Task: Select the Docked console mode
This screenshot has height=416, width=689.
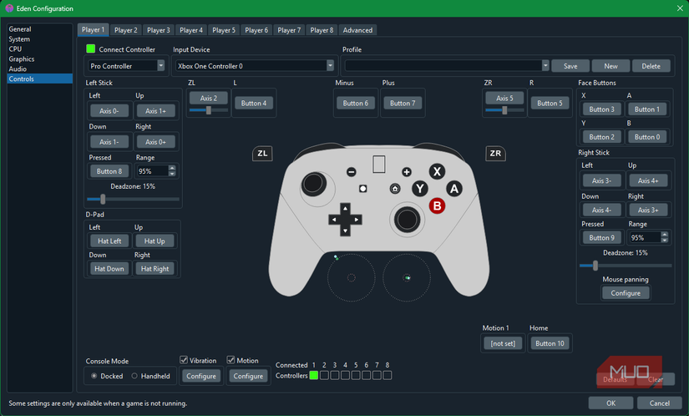Action: tap(94, 376)
